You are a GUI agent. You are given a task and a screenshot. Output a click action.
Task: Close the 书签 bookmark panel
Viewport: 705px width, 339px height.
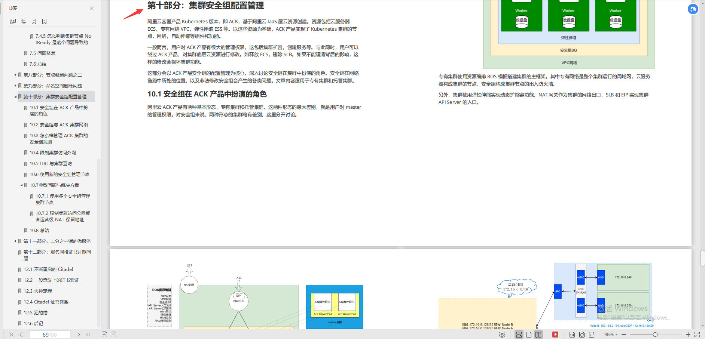[92, 8]
